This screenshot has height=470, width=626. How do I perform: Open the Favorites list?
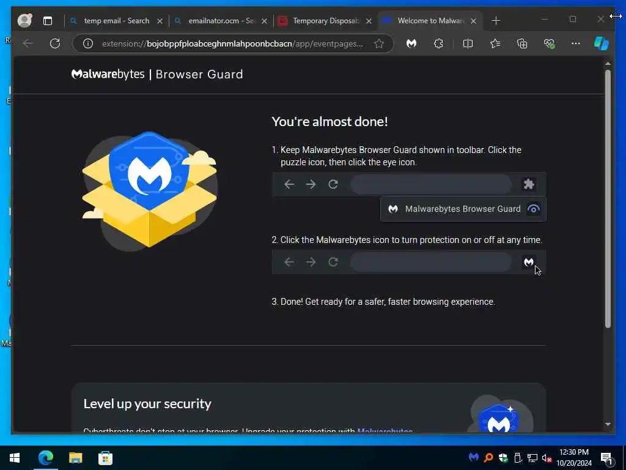(495, 43)
